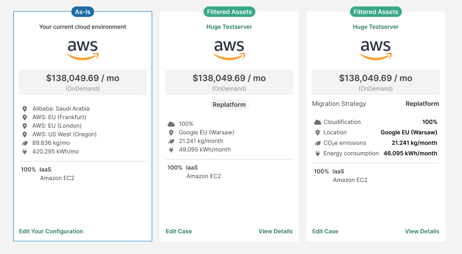Click the As-Is card's $138,049.69 / mo price

pos(83,78)
